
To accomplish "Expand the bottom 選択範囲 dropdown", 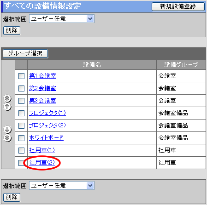I will pos(62,186).
